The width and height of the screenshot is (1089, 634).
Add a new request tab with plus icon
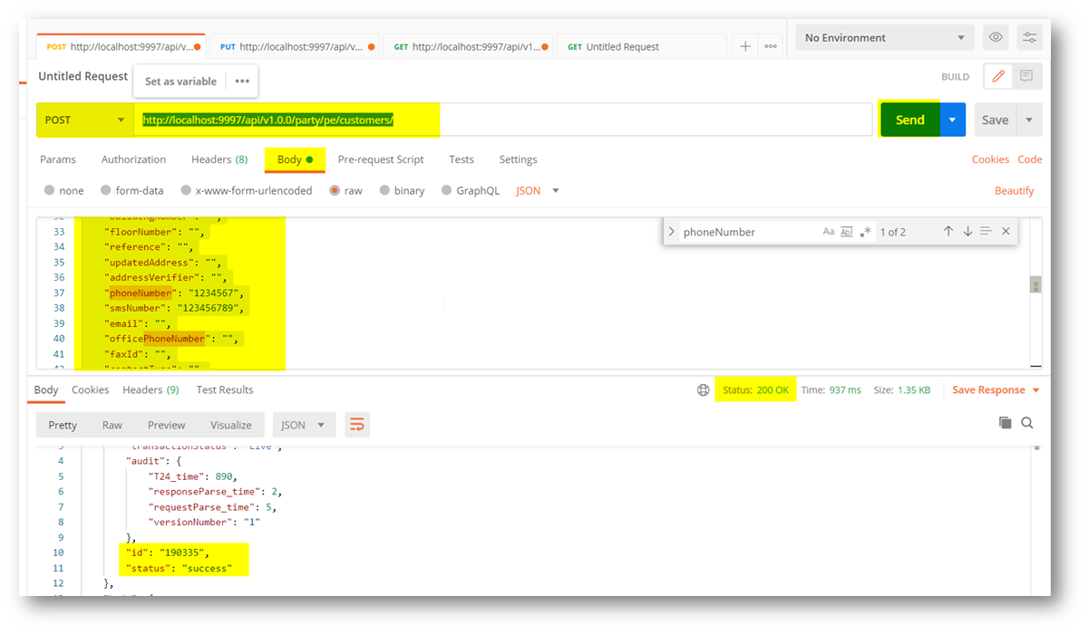pos(745,46)
